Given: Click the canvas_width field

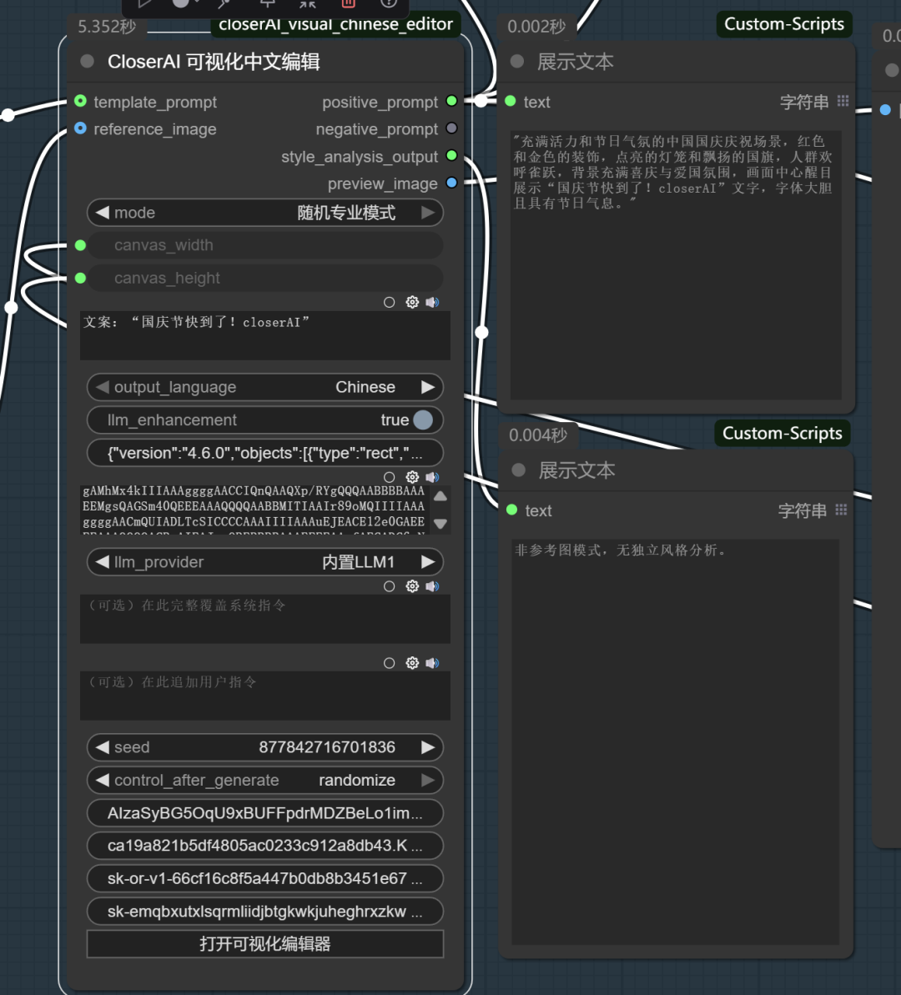Looking at the screenshot, I should point(264,245).
